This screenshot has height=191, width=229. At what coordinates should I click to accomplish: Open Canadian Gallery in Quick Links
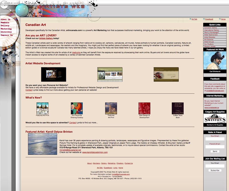point(211,28)
